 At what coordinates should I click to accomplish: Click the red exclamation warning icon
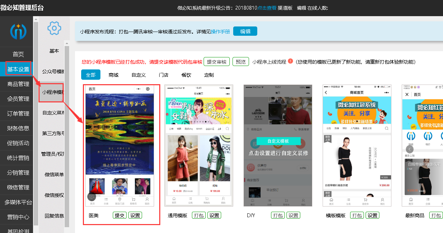click(291, 62)
